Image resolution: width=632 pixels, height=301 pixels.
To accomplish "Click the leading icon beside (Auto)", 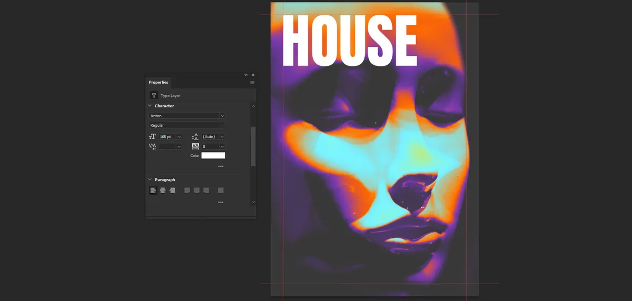I will click(195, 137).
